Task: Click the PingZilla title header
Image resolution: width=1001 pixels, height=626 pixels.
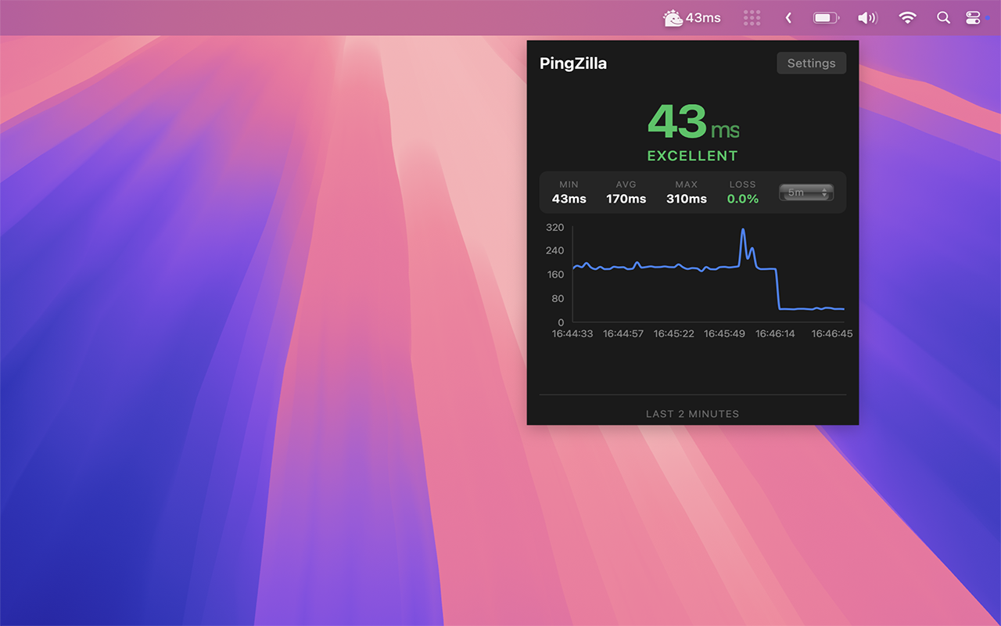Action: tap(573, 63)
